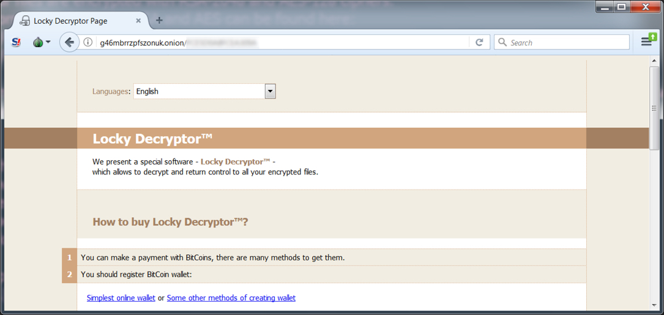Click the step number 1 badge
Screen dimensions: 664x315
(69, 258)
